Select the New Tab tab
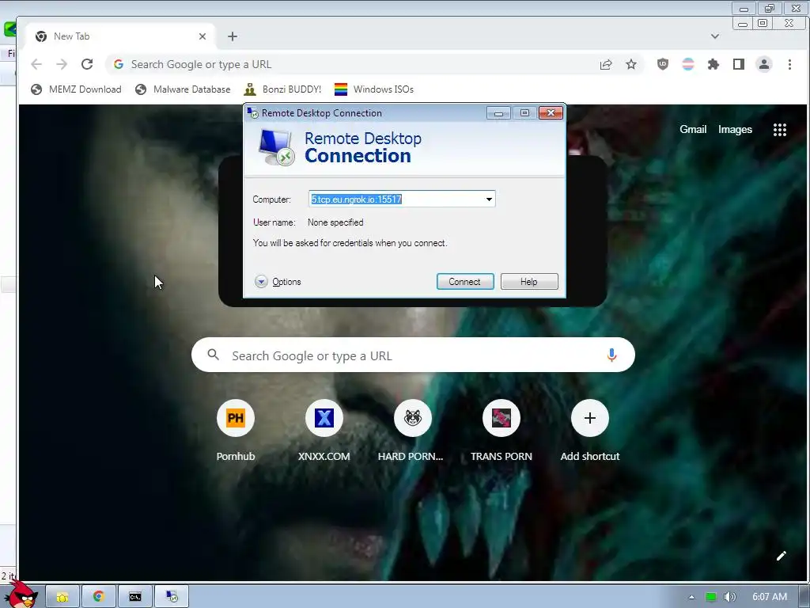The height and width of the screenshot is (608, 810). 119,36
